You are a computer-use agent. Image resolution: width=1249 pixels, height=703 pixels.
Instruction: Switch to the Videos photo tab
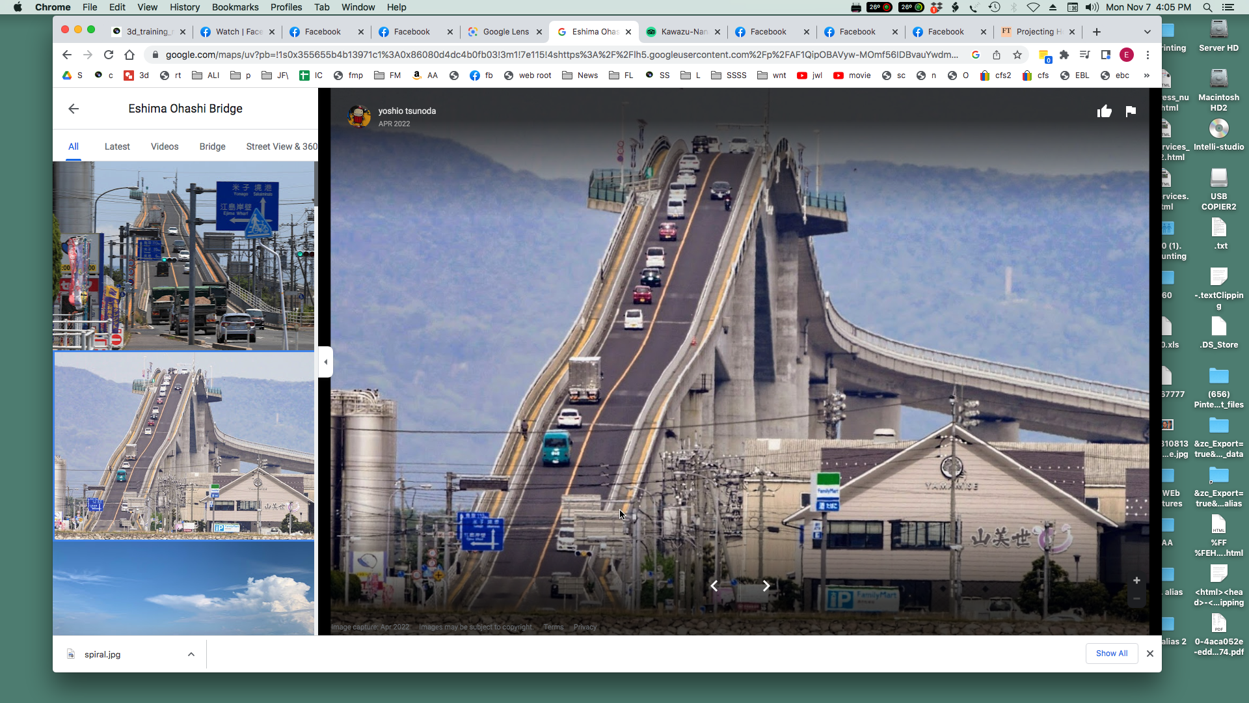tap(165, 146)
